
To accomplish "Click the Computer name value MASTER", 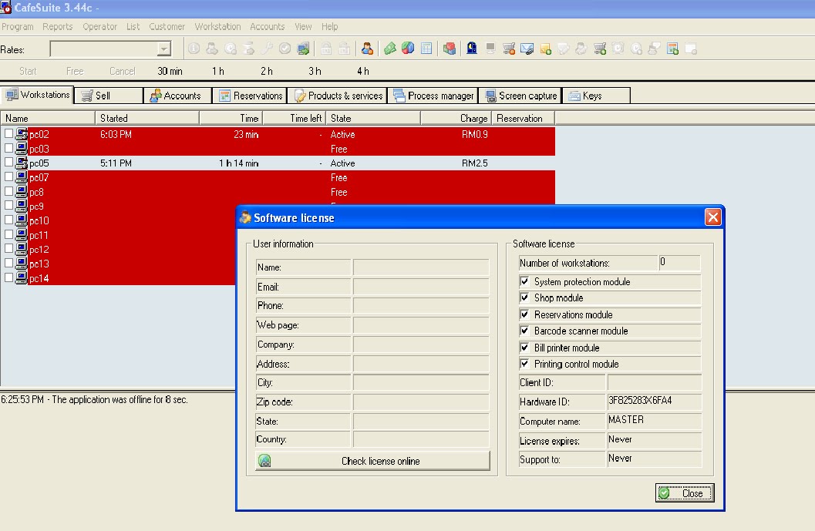I will tap(626, 420).
